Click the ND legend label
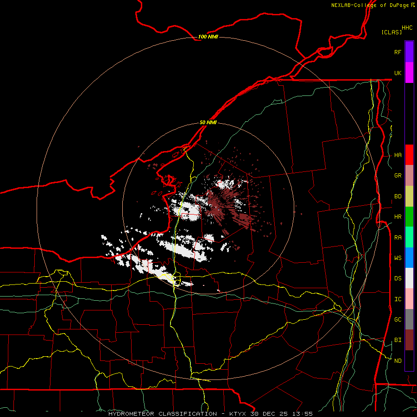The width and height of the screenshot is (417, 417). pyautogui.click(x=398, y=361)
